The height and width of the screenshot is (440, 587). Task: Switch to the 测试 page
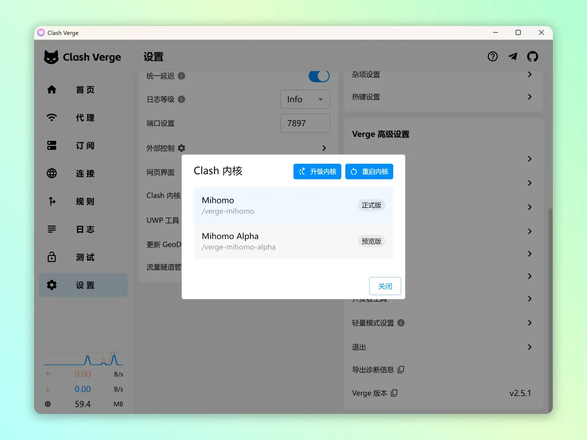[x=83, y=257]
